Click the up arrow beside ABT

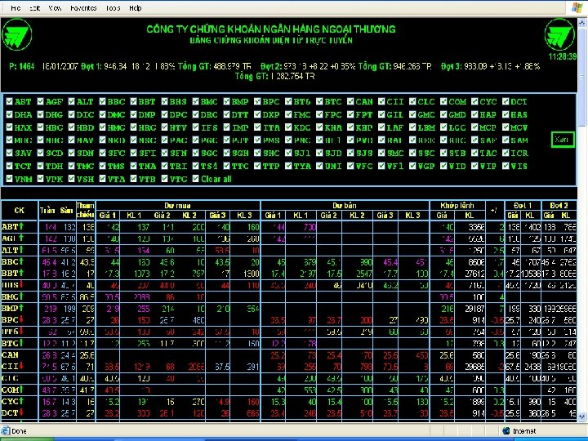pos(21,226)
